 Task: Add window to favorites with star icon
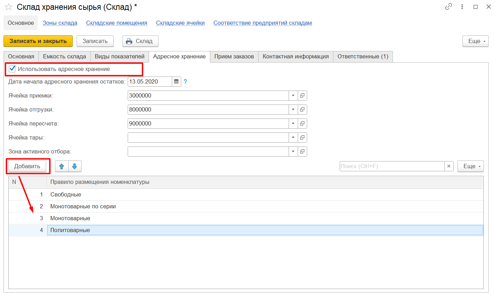[8, 7]
